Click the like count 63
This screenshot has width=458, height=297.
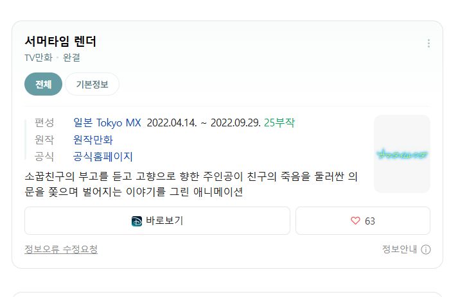[x=370, y=221]
